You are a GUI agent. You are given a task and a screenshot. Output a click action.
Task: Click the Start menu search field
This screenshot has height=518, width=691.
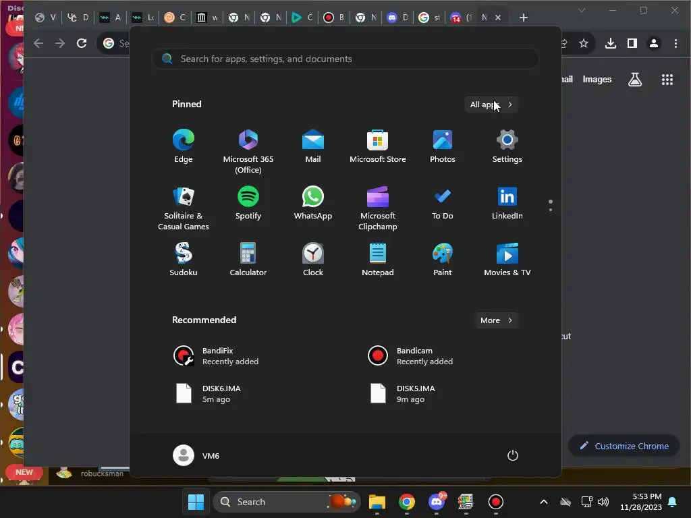(x=345, y=59)
